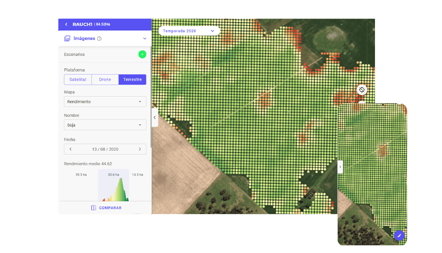Open the Nombre Soja dropdown
Viewport: 442px width, 253px height.
[x=105, y=125]
